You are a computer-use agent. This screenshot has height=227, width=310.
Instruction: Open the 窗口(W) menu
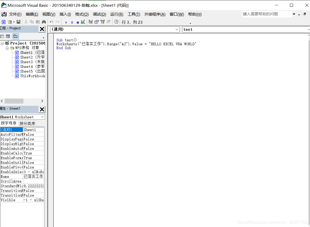pyautogui.click(x=177, y=14)
